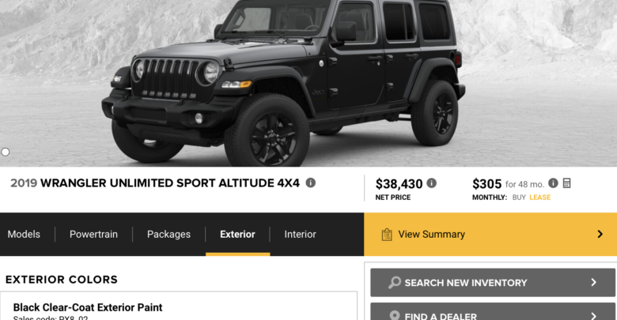Click clipboard icon in View Summary
Viewport: 617px width, 320px height.
(386, 235)
